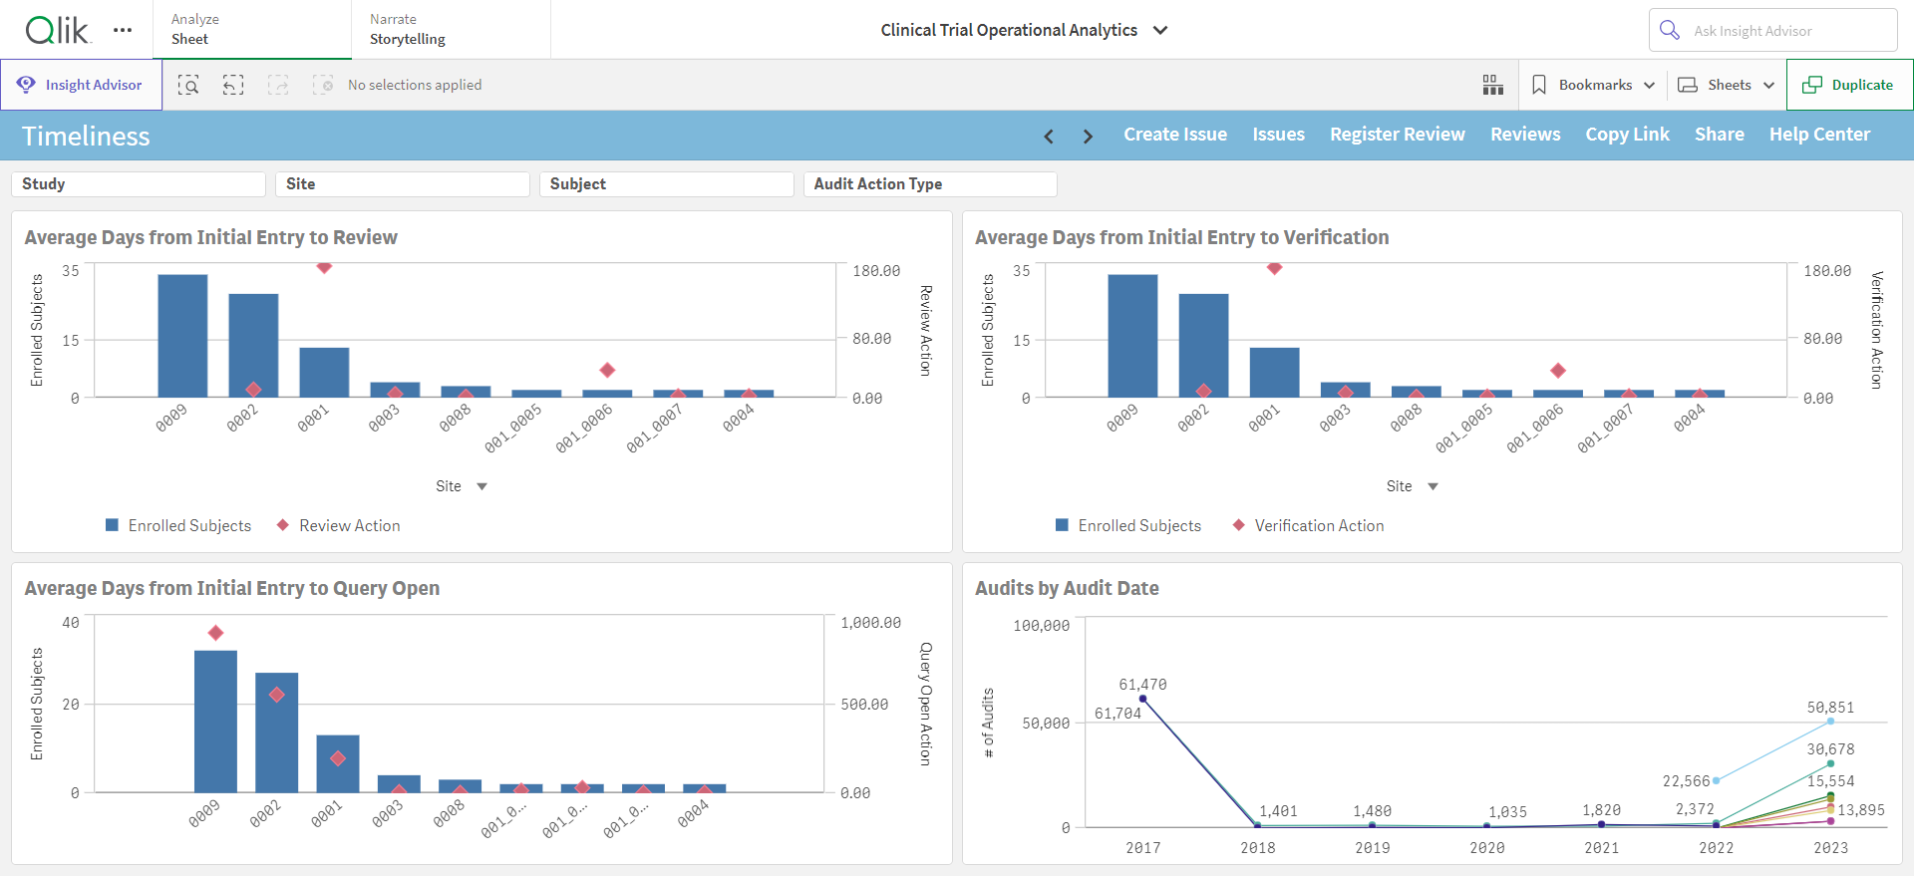
Task: Click the Insight Advisor eye button
Action: click(x=81, y=85)
